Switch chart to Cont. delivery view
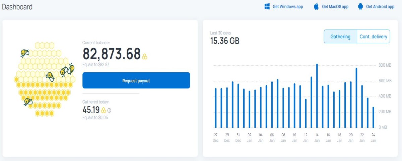Viewport: 402px width, 161px height. click(x=373, y=37)
